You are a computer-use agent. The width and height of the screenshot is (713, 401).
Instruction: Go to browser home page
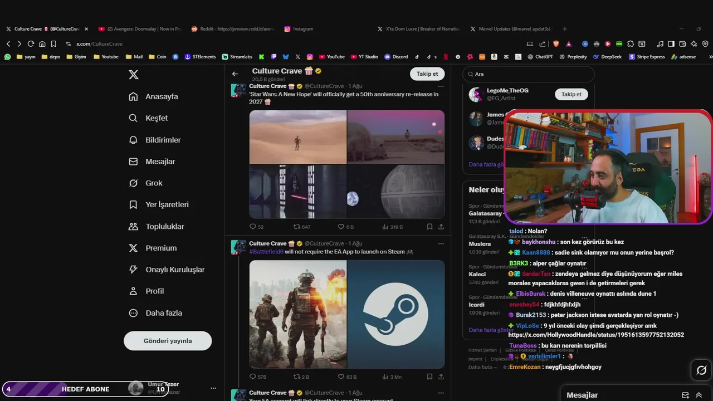click(x=42, y=43)
